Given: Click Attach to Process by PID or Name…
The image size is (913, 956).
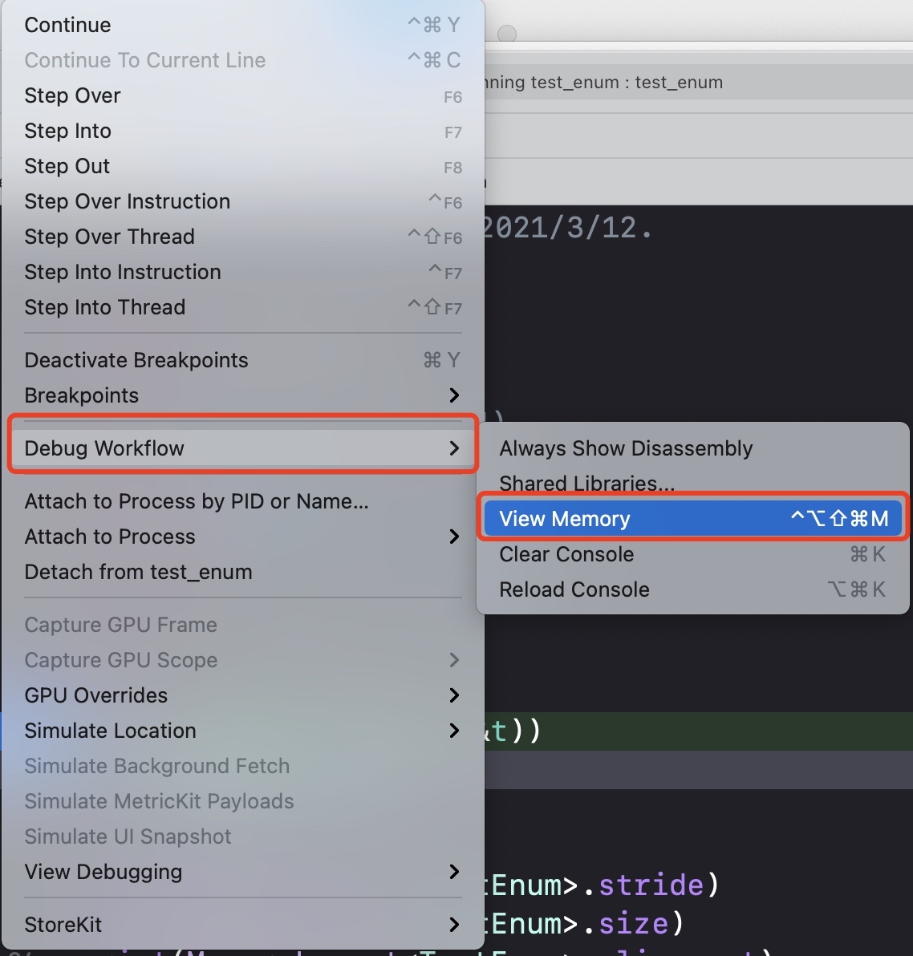Looking at the screenshot, I should [x=243, y=501].
